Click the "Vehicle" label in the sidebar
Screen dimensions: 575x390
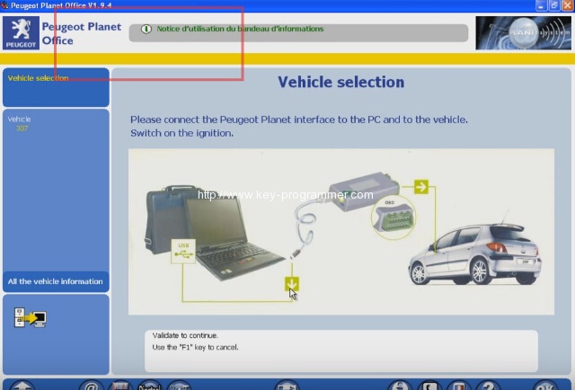click(x=19, y=120)
